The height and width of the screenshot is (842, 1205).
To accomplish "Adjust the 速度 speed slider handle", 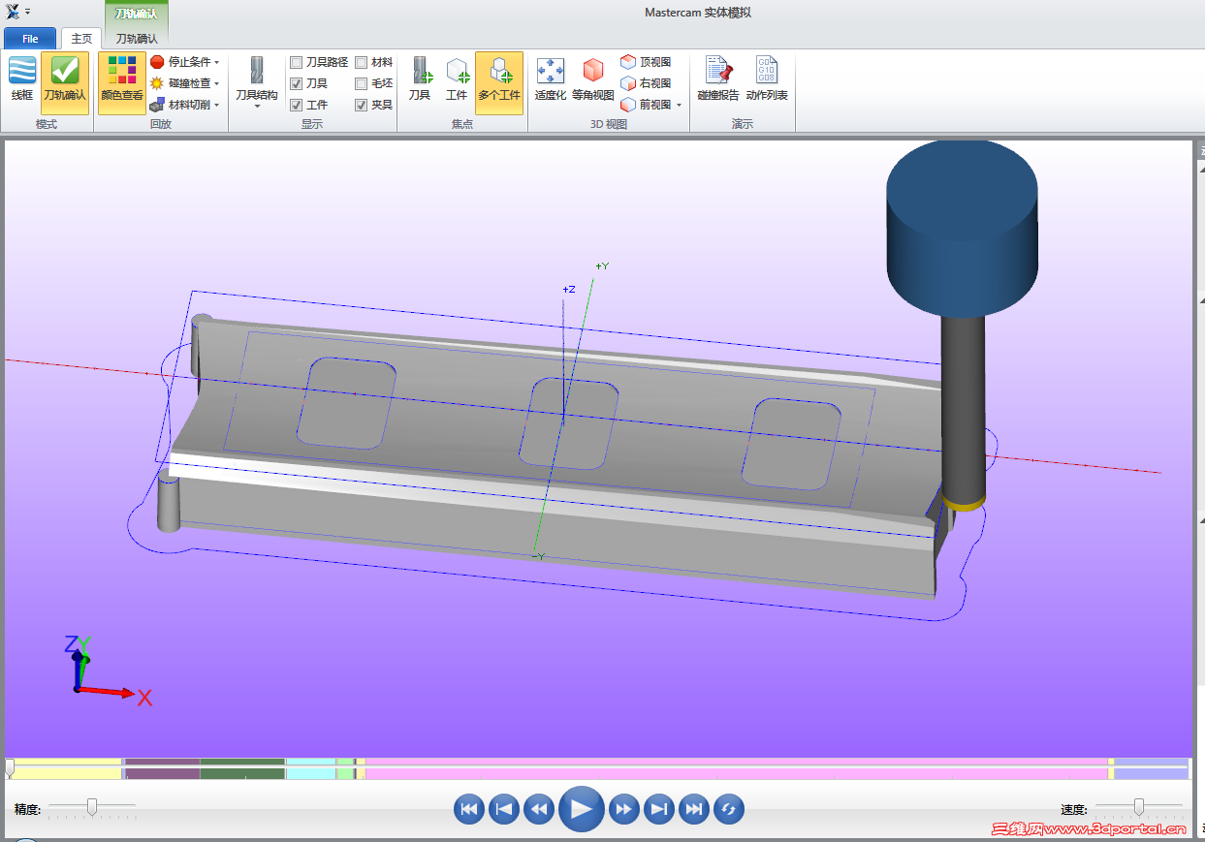I will point(1139,806).
